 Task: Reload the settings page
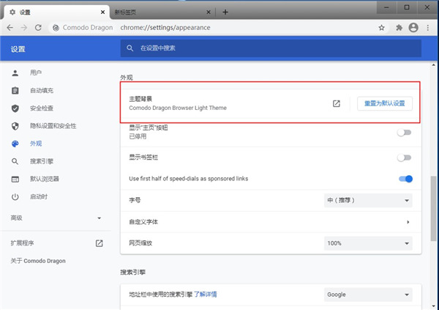tap(38, 28)
